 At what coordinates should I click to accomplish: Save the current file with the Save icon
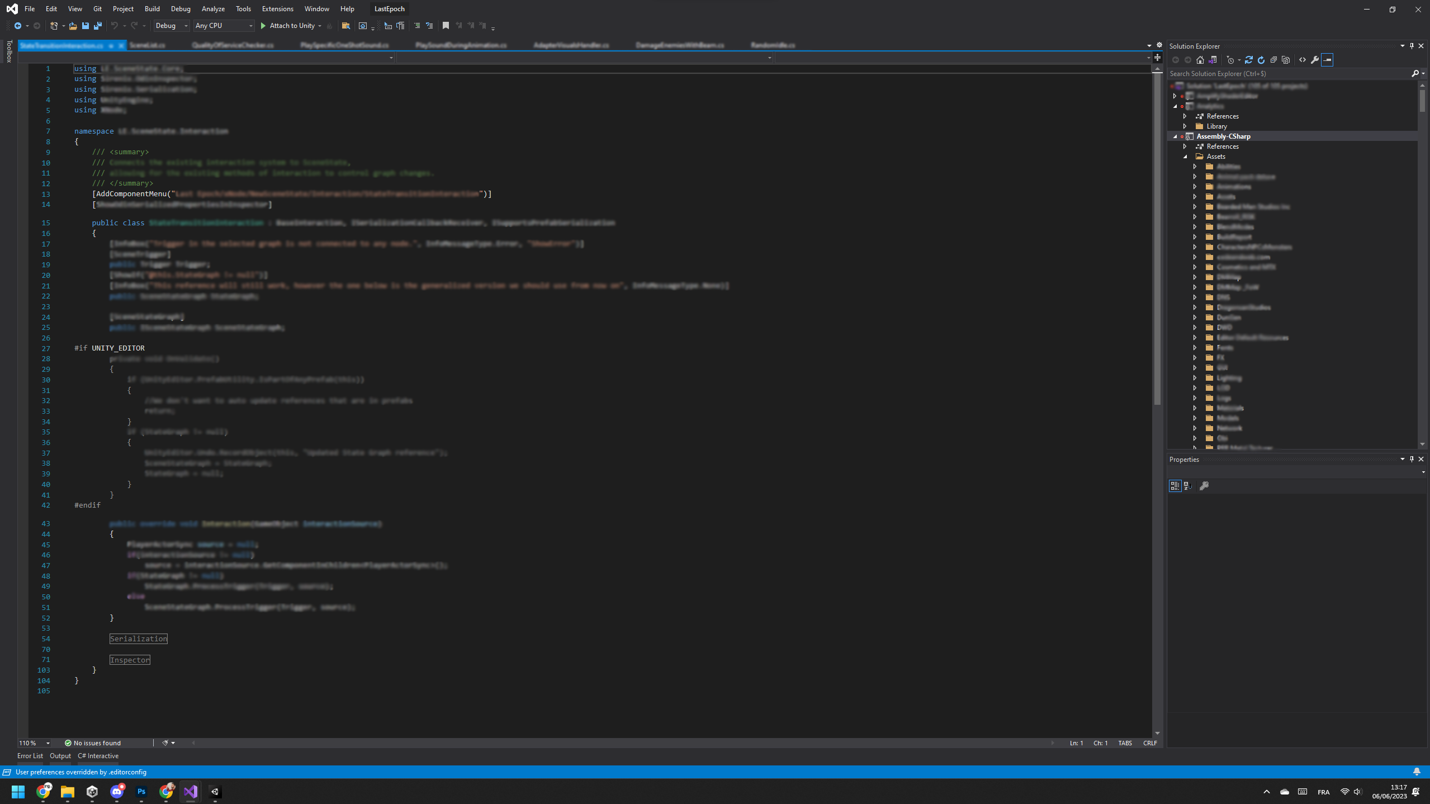[x=85, y=26]
